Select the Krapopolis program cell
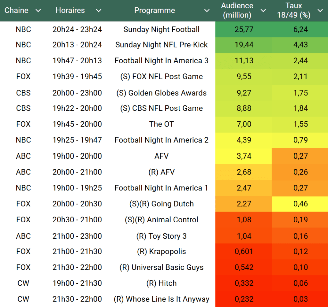The image size is (328, 307). tap(161, 251)
